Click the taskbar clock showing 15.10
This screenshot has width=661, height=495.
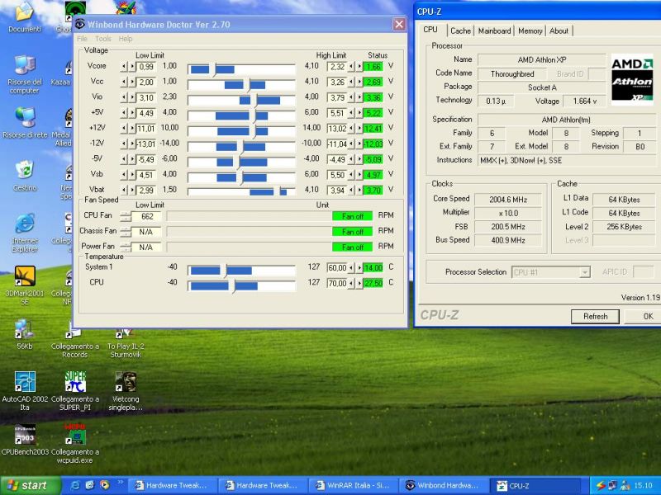[644, 486]
